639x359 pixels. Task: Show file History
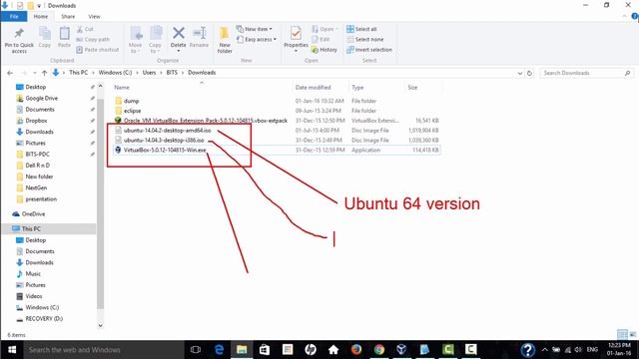tap(323, 50)
